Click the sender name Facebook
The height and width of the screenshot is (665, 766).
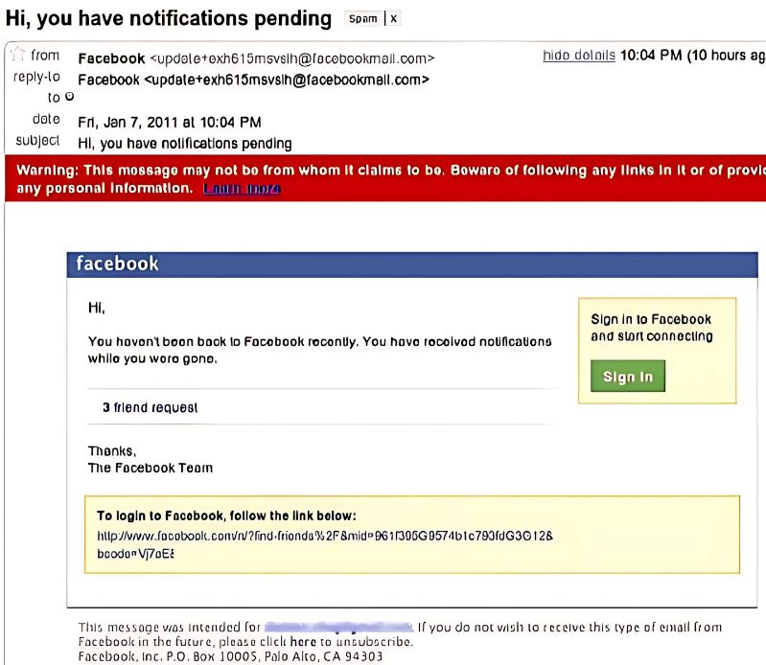tap(111, 57)
